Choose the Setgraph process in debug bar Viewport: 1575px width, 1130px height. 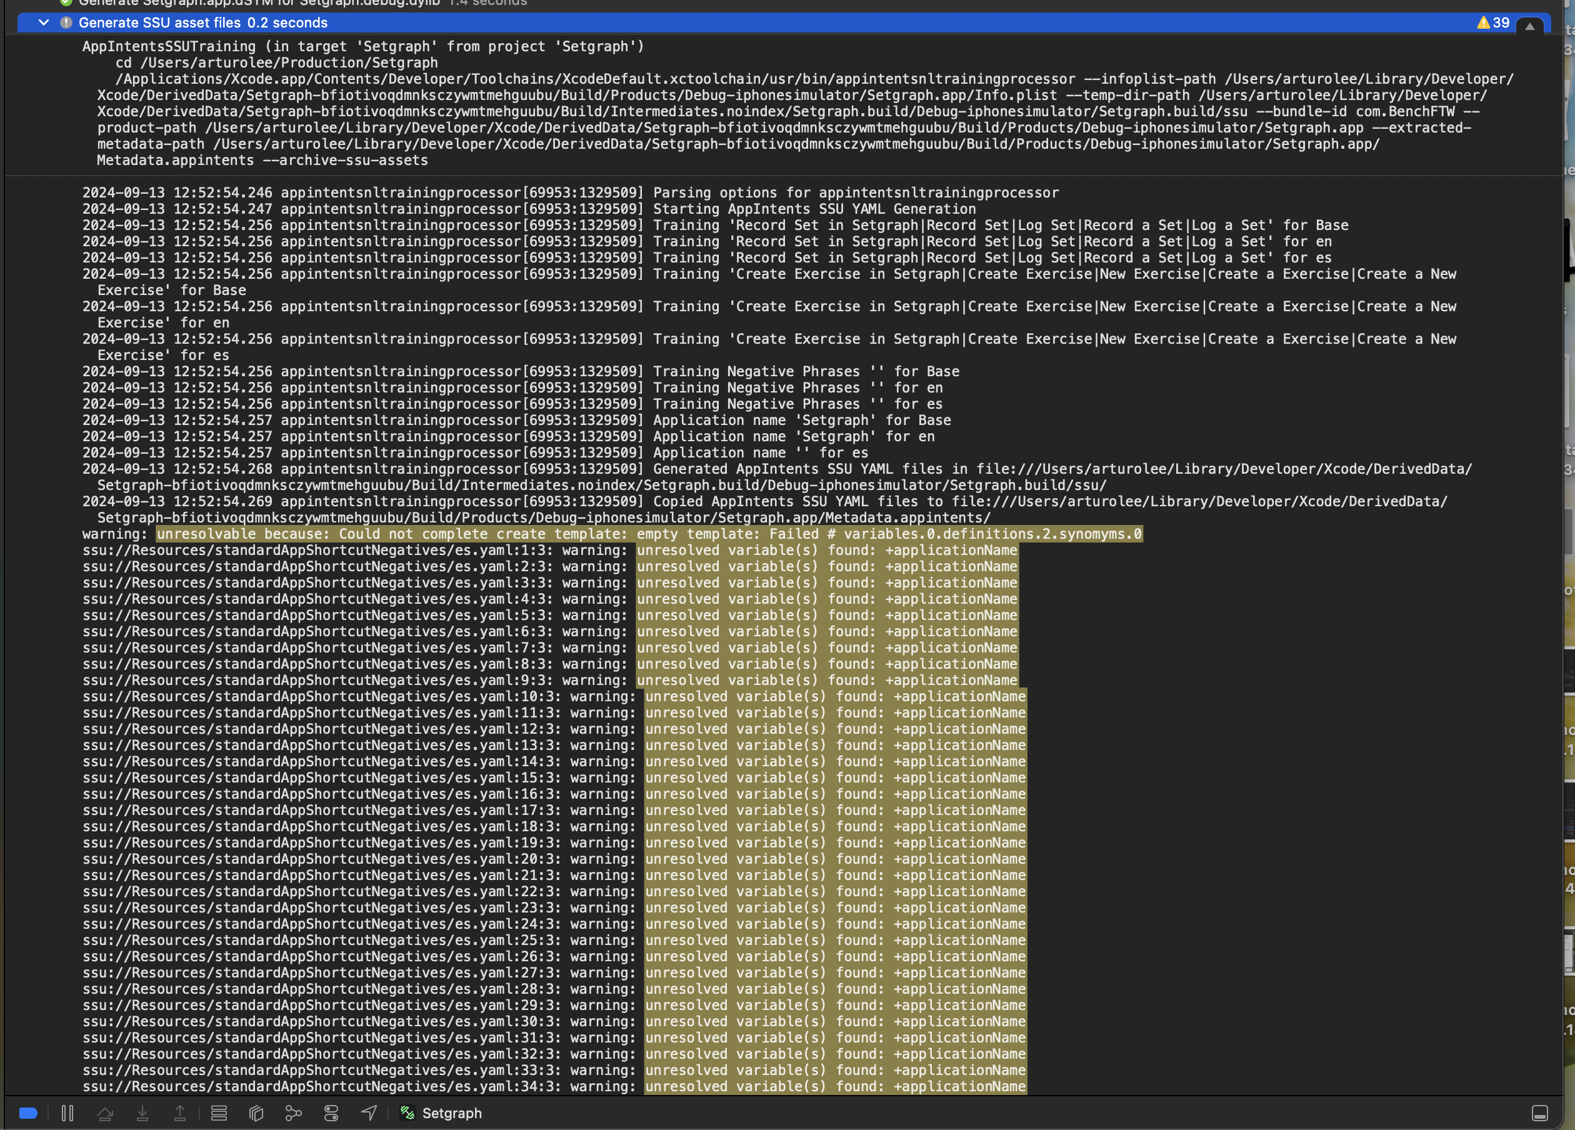coord(451,1113)
